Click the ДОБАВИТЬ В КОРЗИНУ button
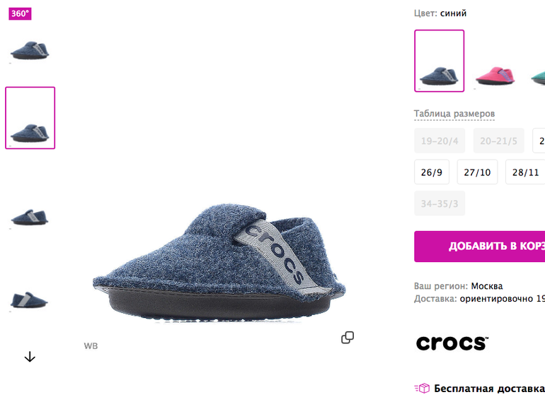The image size is (545, 414). click(480, 247)
